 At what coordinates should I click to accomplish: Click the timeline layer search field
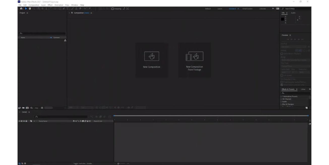coord(61,116)
